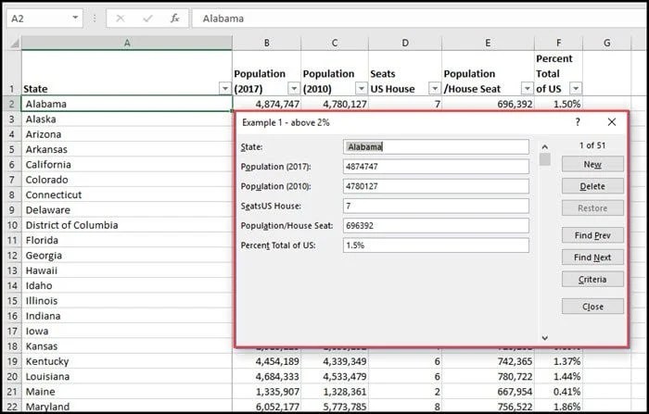Click the Insert Function fx icon
Screen dimensions: 649x414
175,19
